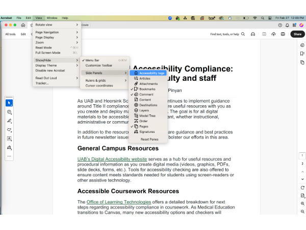Go to the Home icon
This screenshot has width=306, height=230.
tap(23, 25)
